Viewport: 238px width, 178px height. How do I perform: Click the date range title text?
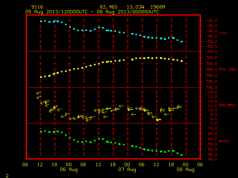click(x=92, y=12)
